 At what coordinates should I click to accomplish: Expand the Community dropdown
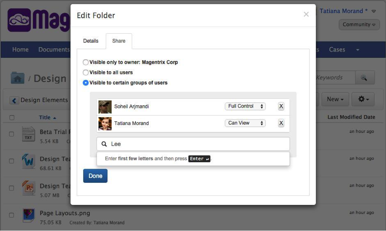(359, 25)
